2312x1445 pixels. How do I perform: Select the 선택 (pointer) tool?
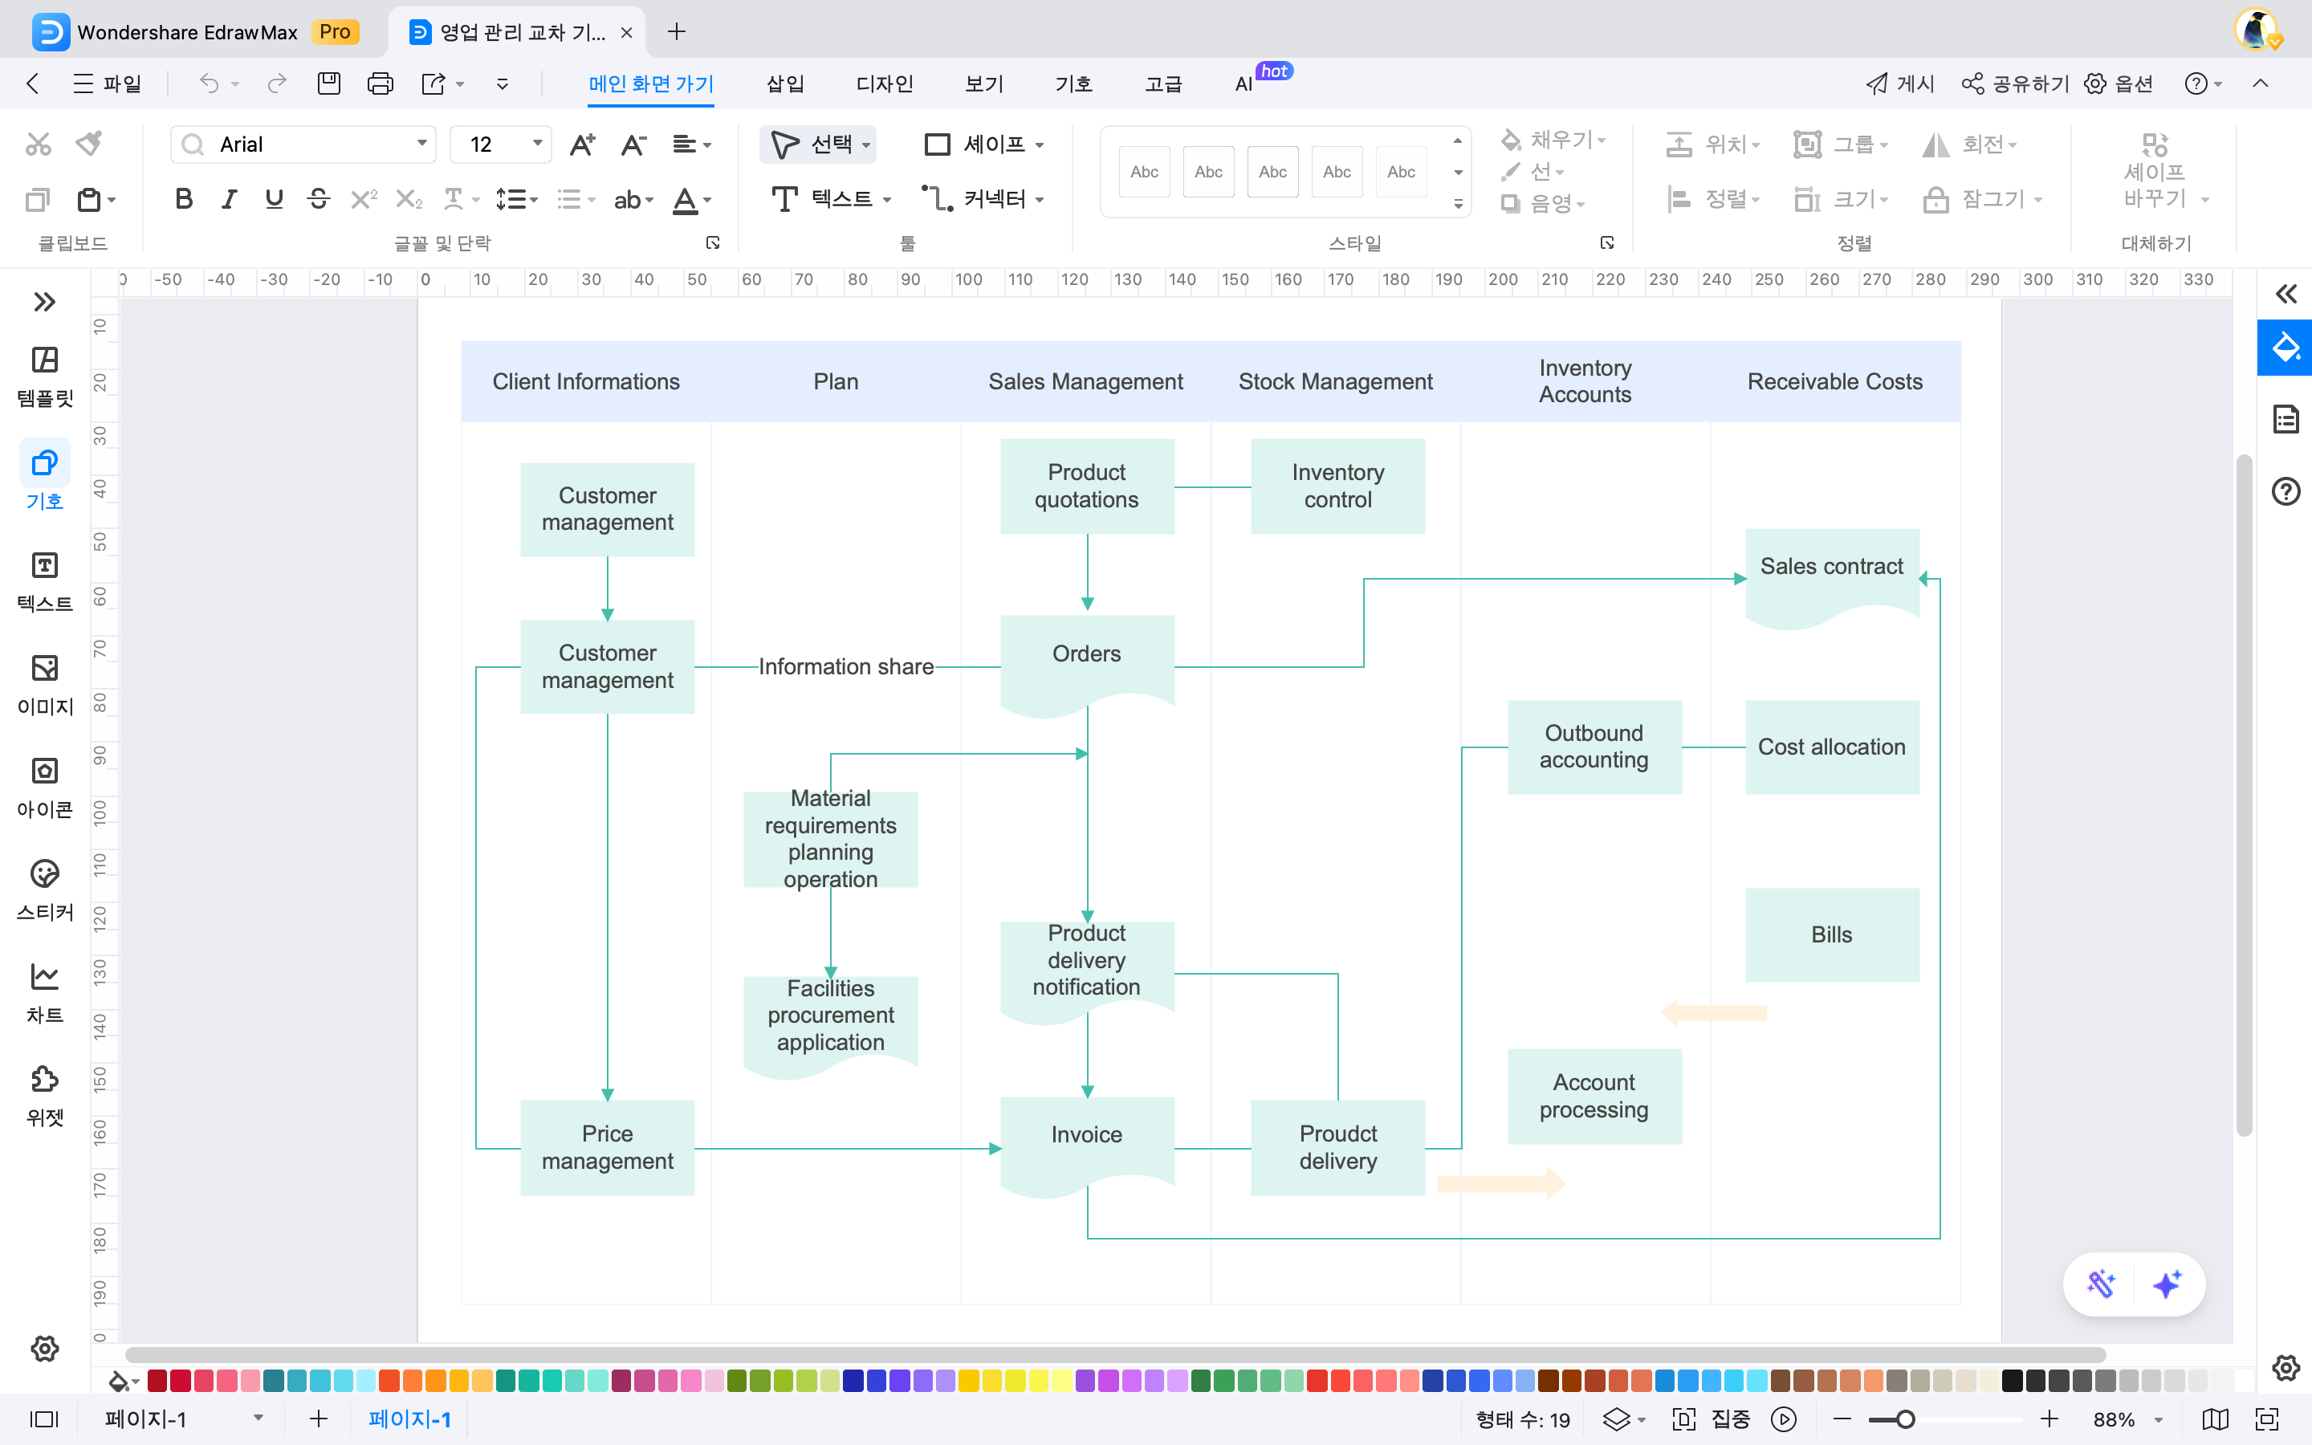click(818, 144)
